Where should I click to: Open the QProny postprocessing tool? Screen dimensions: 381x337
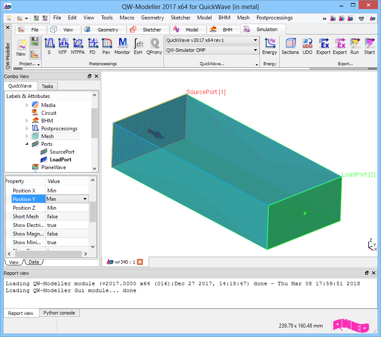(154, 46)
